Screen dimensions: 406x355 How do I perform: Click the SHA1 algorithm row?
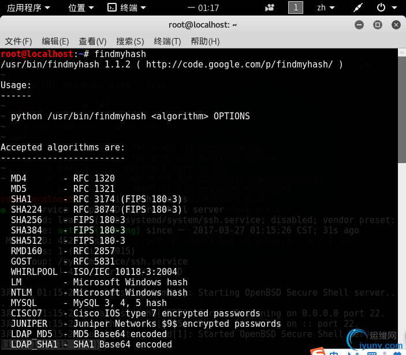coord(96,199)
